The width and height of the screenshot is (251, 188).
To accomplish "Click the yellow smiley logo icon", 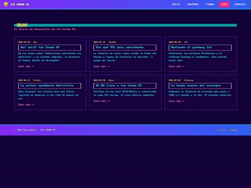I will [6, 4].
